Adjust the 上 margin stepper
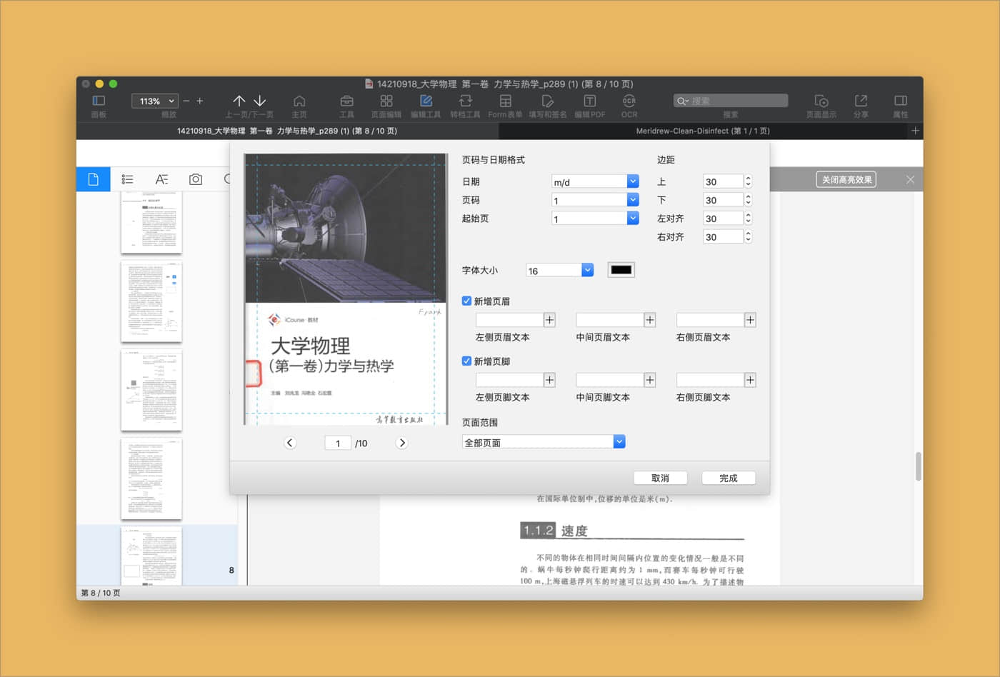This screenshot has width=1000, height=677. tap(748, 181)
